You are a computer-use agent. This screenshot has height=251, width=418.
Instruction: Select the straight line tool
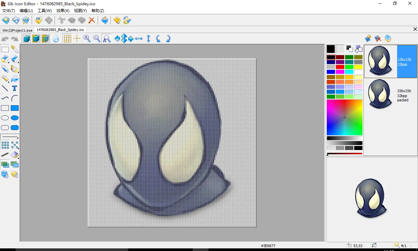point(5,88)
